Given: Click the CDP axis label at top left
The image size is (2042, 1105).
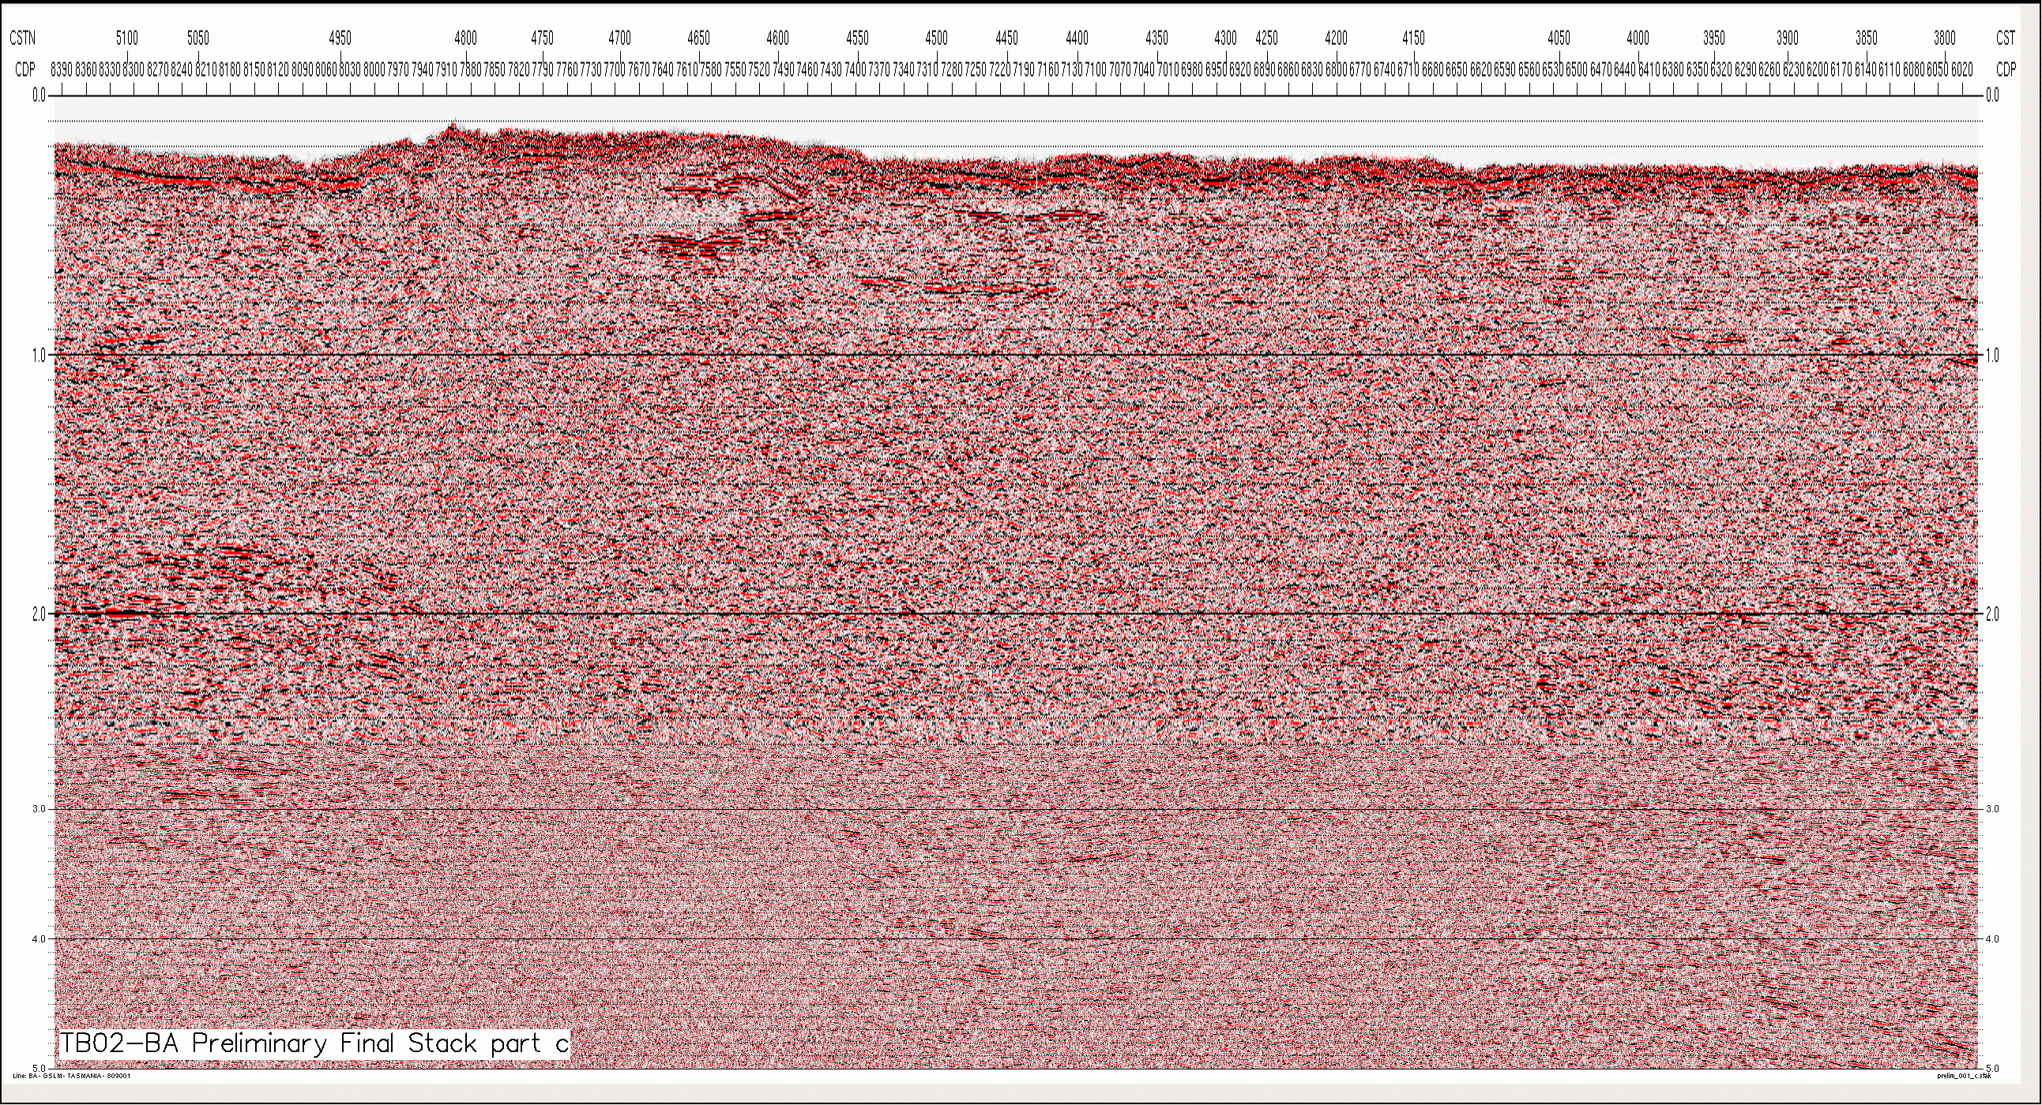Looking at the screenshot, I should point(24,70).
